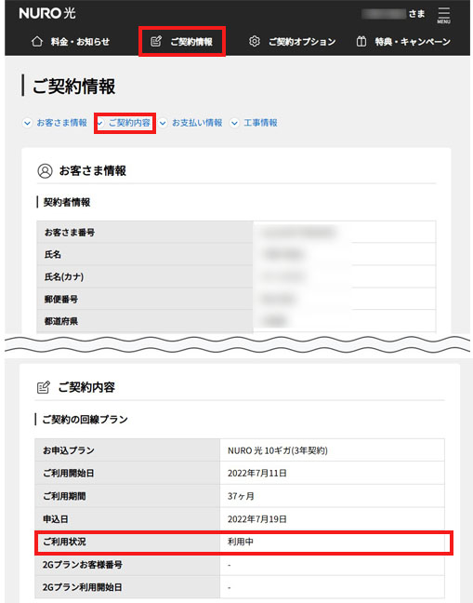Click the edit icon beside ご契約情報

click(156, 41)
